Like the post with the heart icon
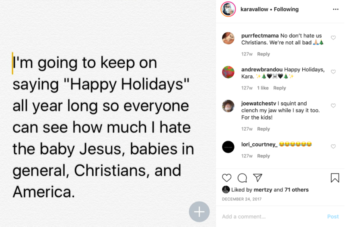 (x=226, y=178)
